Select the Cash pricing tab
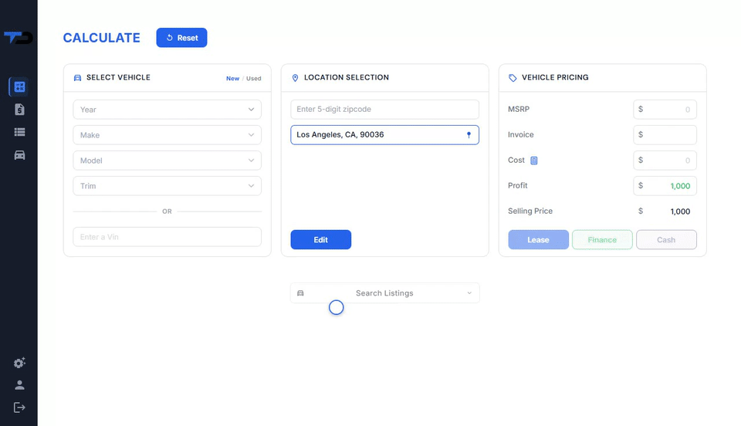This screenshot has width=741, height=426. [666, 240]
